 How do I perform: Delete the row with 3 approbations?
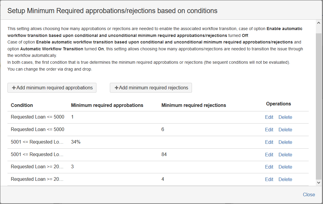[285, 167]
